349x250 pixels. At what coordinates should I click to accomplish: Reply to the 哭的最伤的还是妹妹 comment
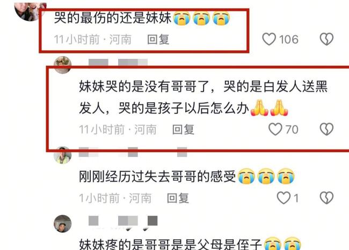(x=158, y=40)
